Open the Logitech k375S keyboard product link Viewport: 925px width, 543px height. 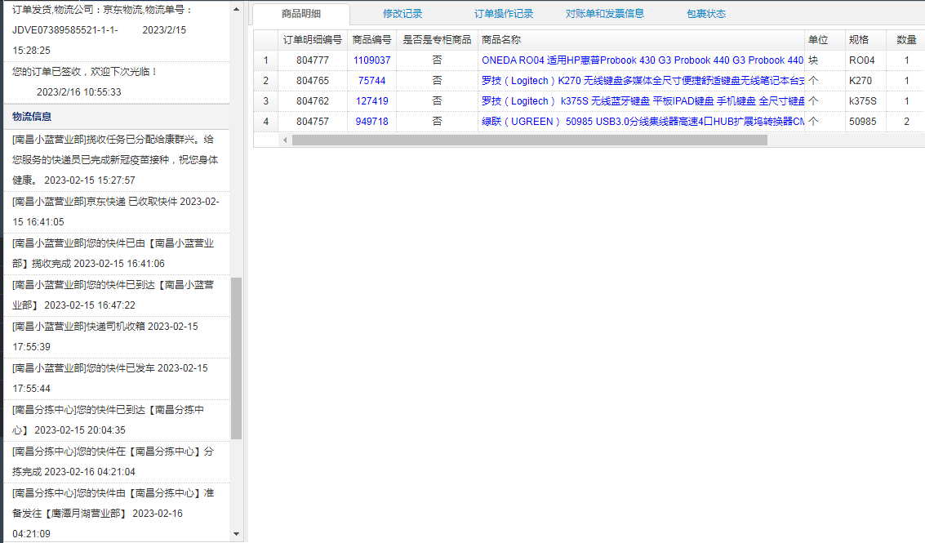[643, 101]
